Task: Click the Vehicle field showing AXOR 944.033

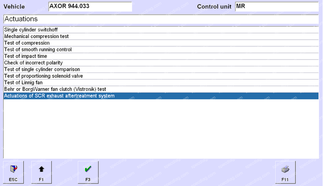Action: click(x=90, y=7)
